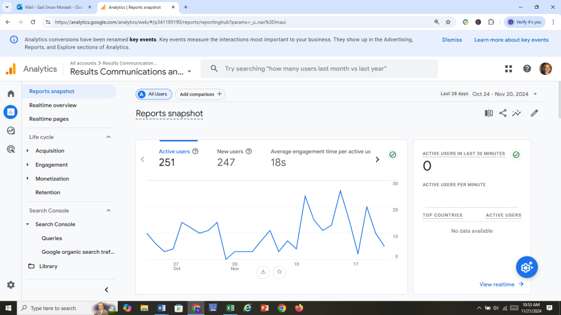Click the Analytics logo
The image size is (561, 315).
(11, 69)
